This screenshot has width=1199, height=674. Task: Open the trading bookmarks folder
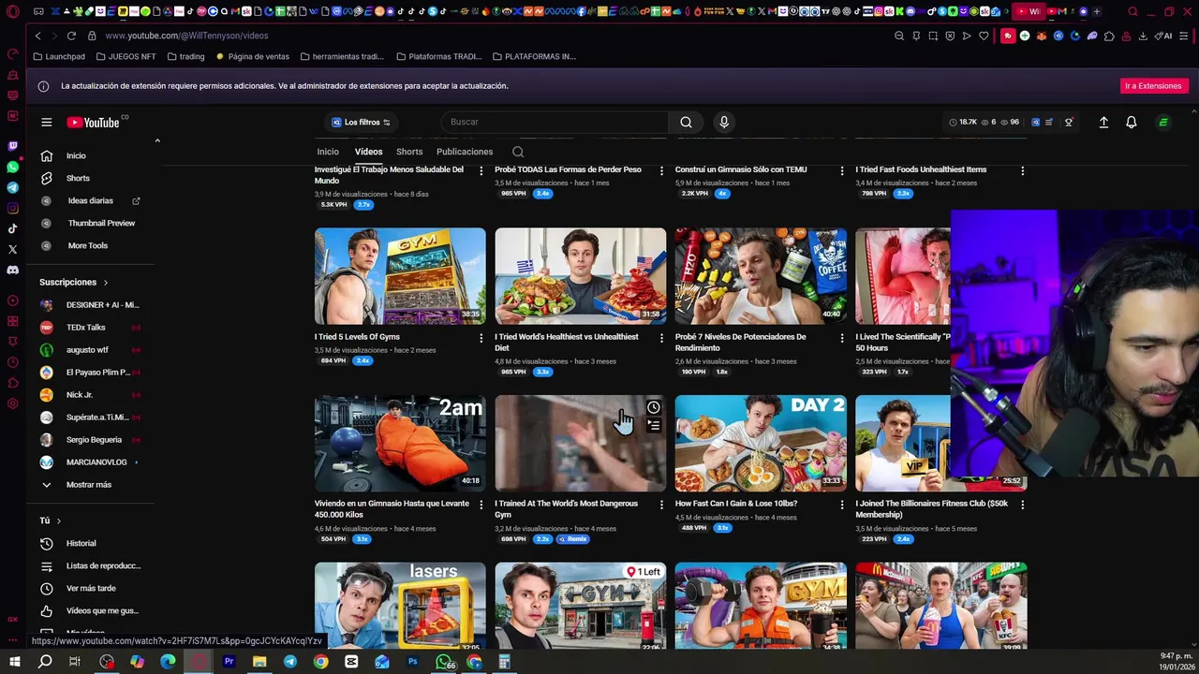pos(185,56)
